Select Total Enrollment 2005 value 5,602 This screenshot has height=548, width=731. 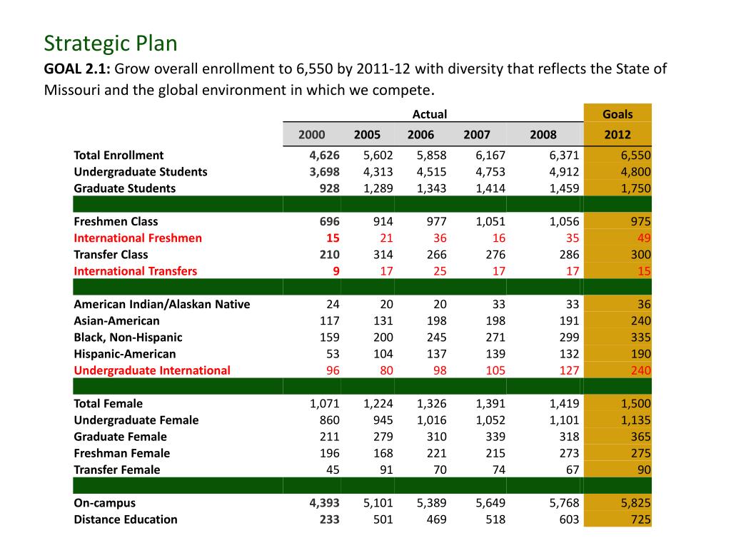pos(378,156)
